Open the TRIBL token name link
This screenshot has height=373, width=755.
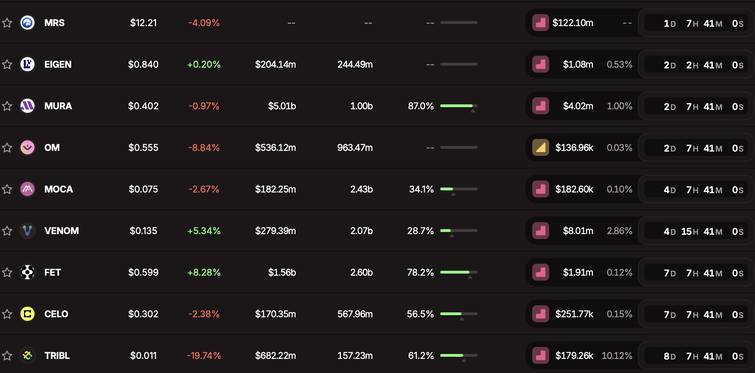point(57,356)
